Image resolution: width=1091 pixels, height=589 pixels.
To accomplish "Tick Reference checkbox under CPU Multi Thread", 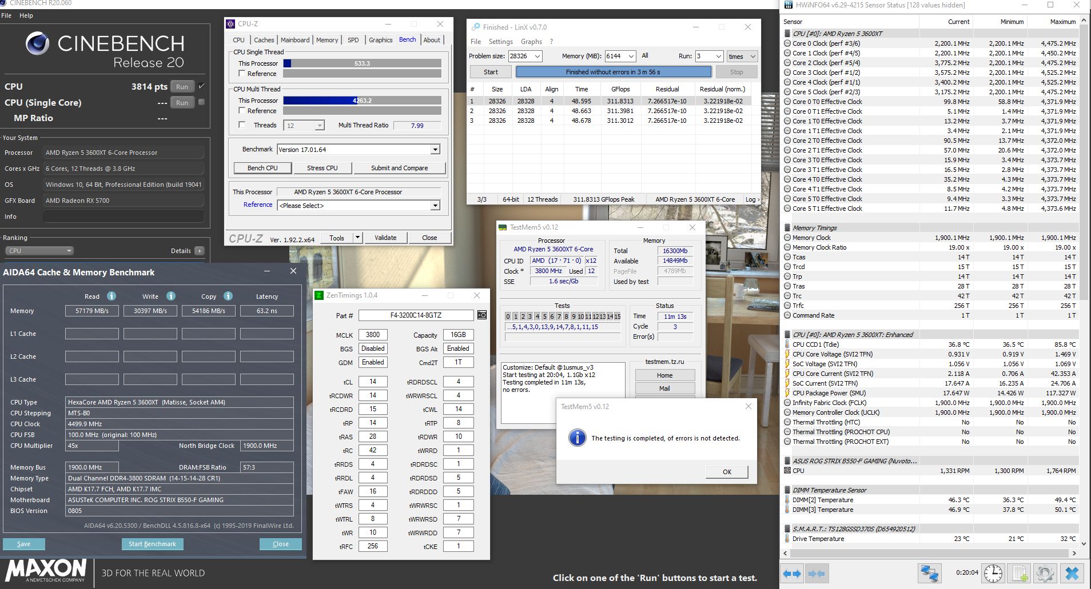I will (x=242, y=111).
